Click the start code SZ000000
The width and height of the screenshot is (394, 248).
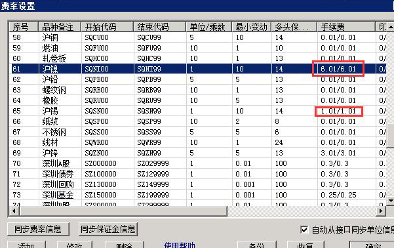(x=100, y=163)
